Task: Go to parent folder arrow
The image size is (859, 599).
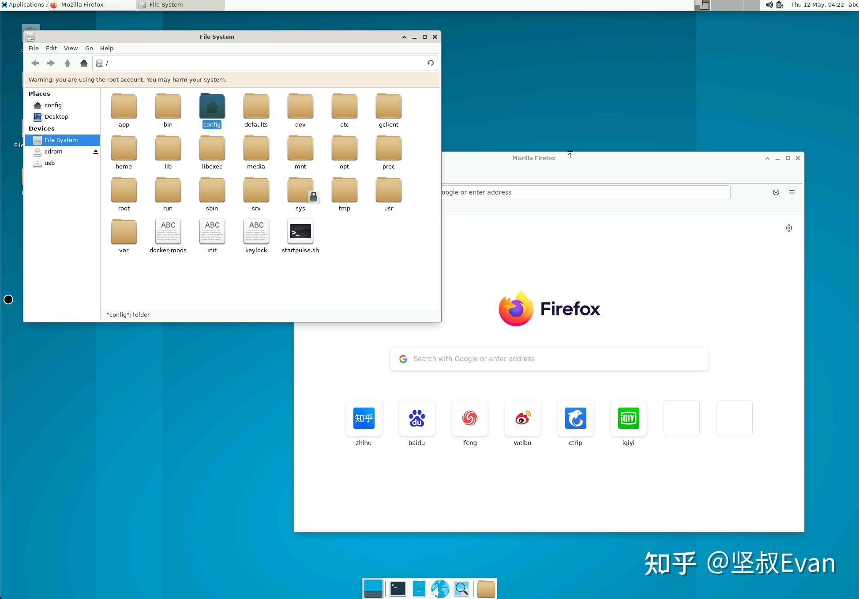Action: [68, 63]
